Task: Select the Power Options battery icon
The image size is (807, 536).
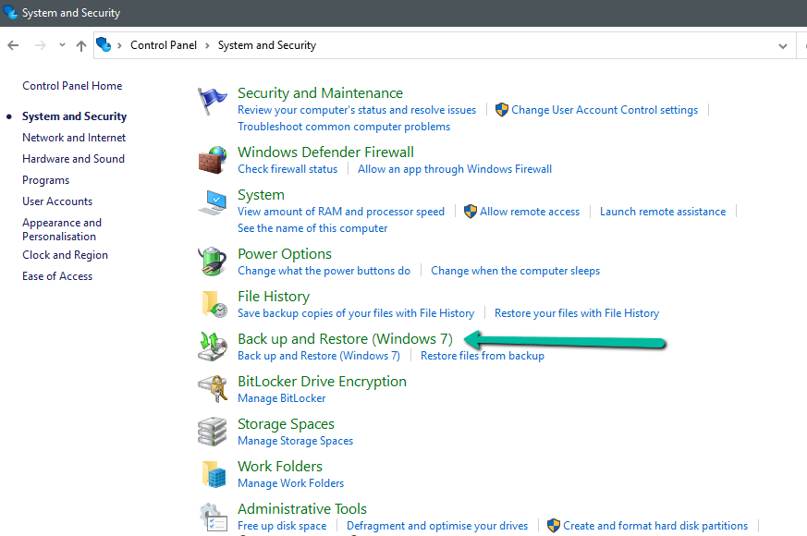Action: 213,262
